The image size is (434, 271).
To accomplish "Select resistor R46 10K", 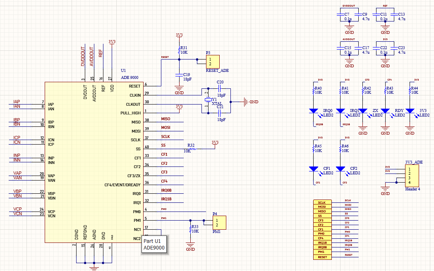I will 340,148.
